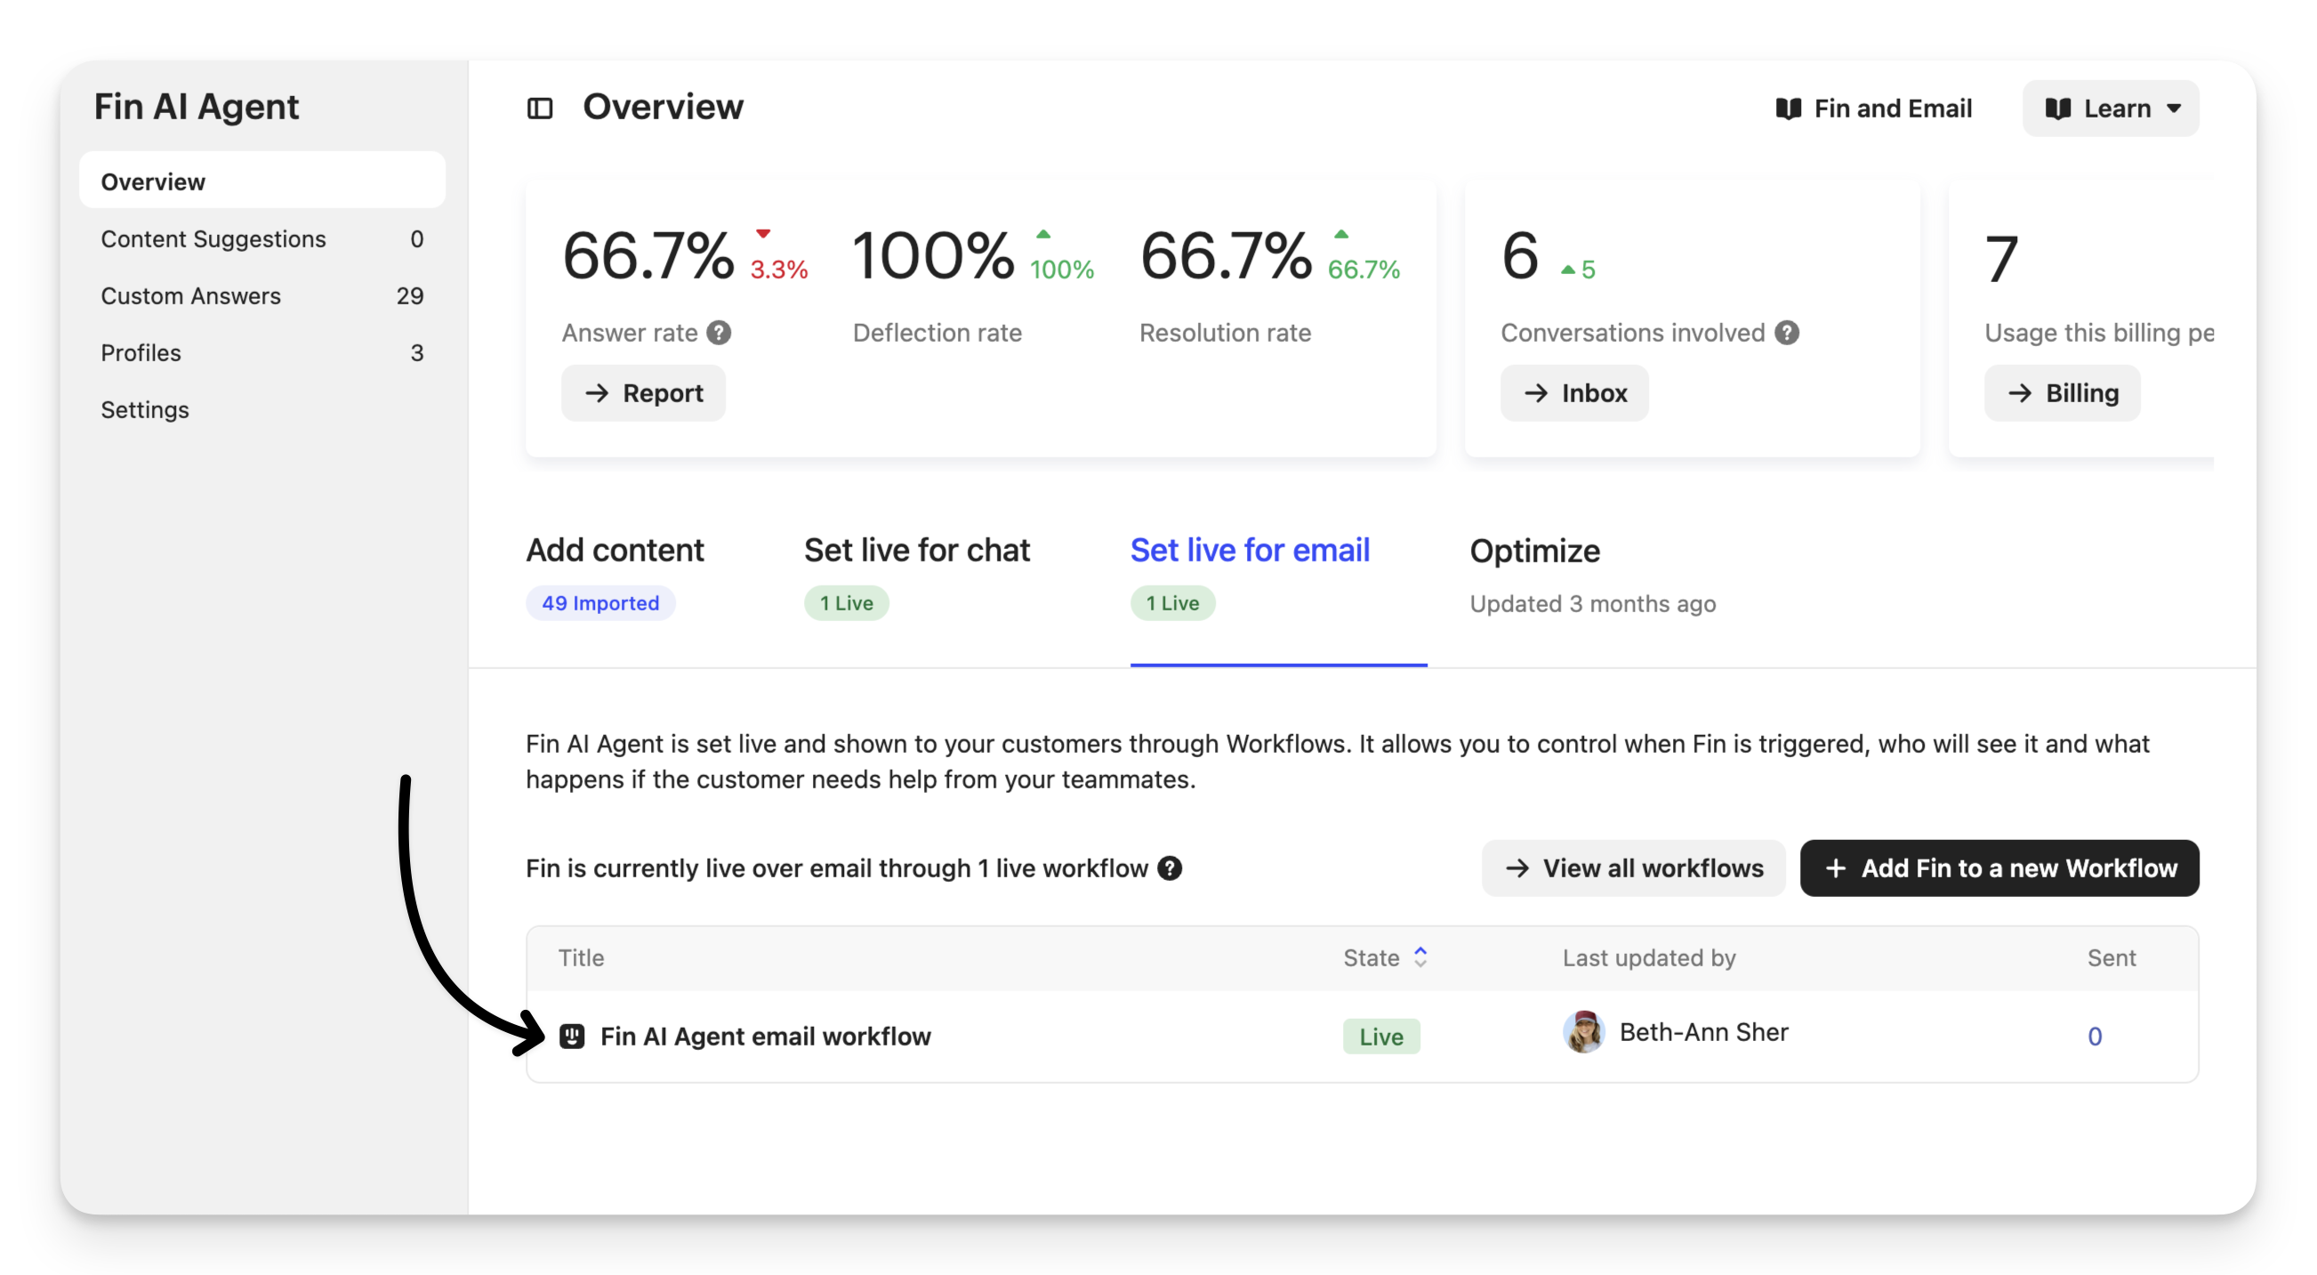Toggle the sidebar panel icon beside Overview

coord(540,109)
